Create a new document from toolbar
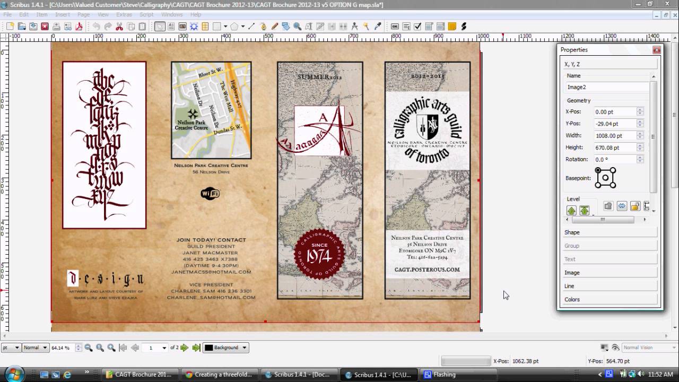Screen dimensions: 679x382 click(x=10, y=27)
